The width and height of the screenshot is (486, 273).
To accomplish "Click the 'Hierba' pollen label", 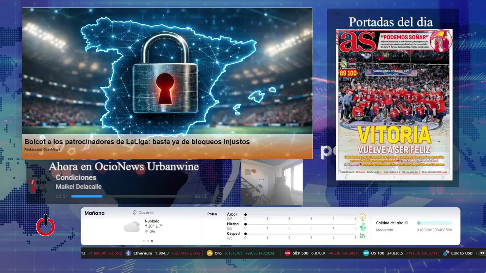I will click(x=233, y=224).
